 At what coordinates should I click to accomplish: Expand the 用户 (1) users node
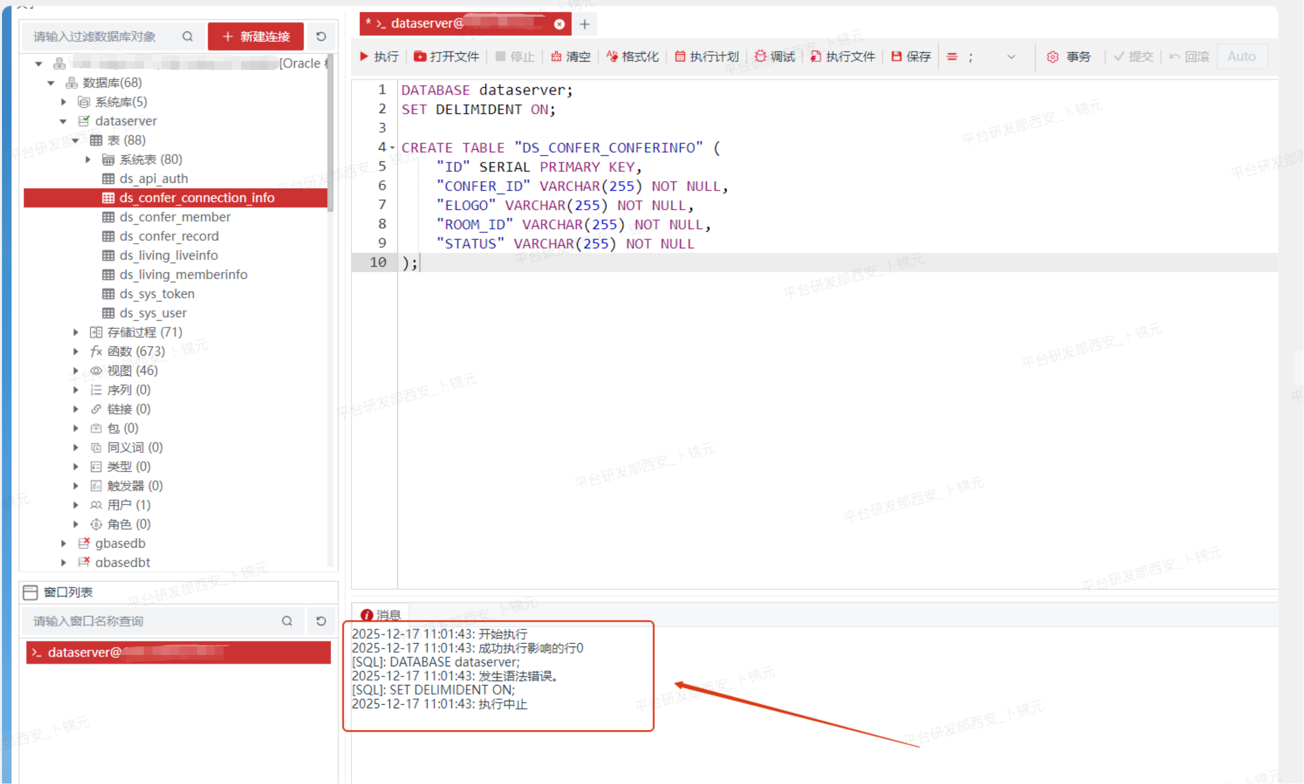point(75,505)
